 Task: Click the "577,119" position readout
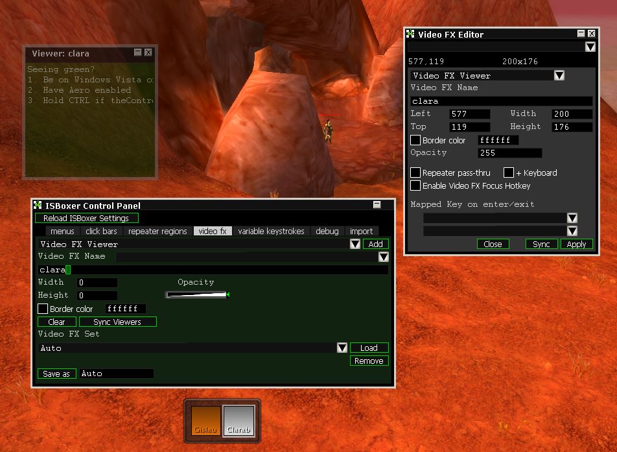(x=426, y=62)
